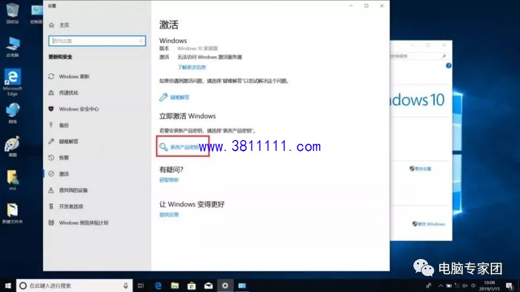Select the 新建文件夹 desktop icon
The height and width of the screenshot is (292, 520).
tap(12, 214)
